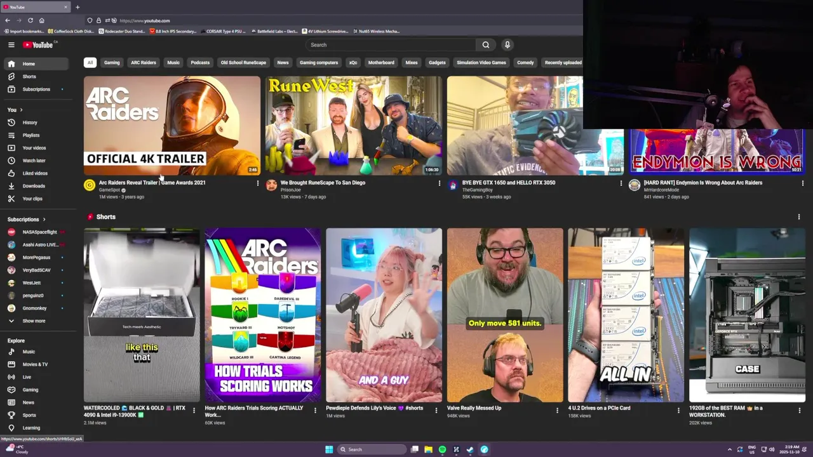Open Windows Start button

tap(329, 449)
